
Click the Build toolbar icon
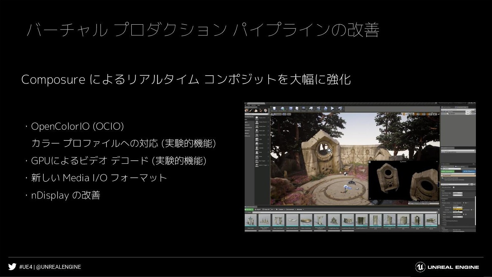pos(325,109)
